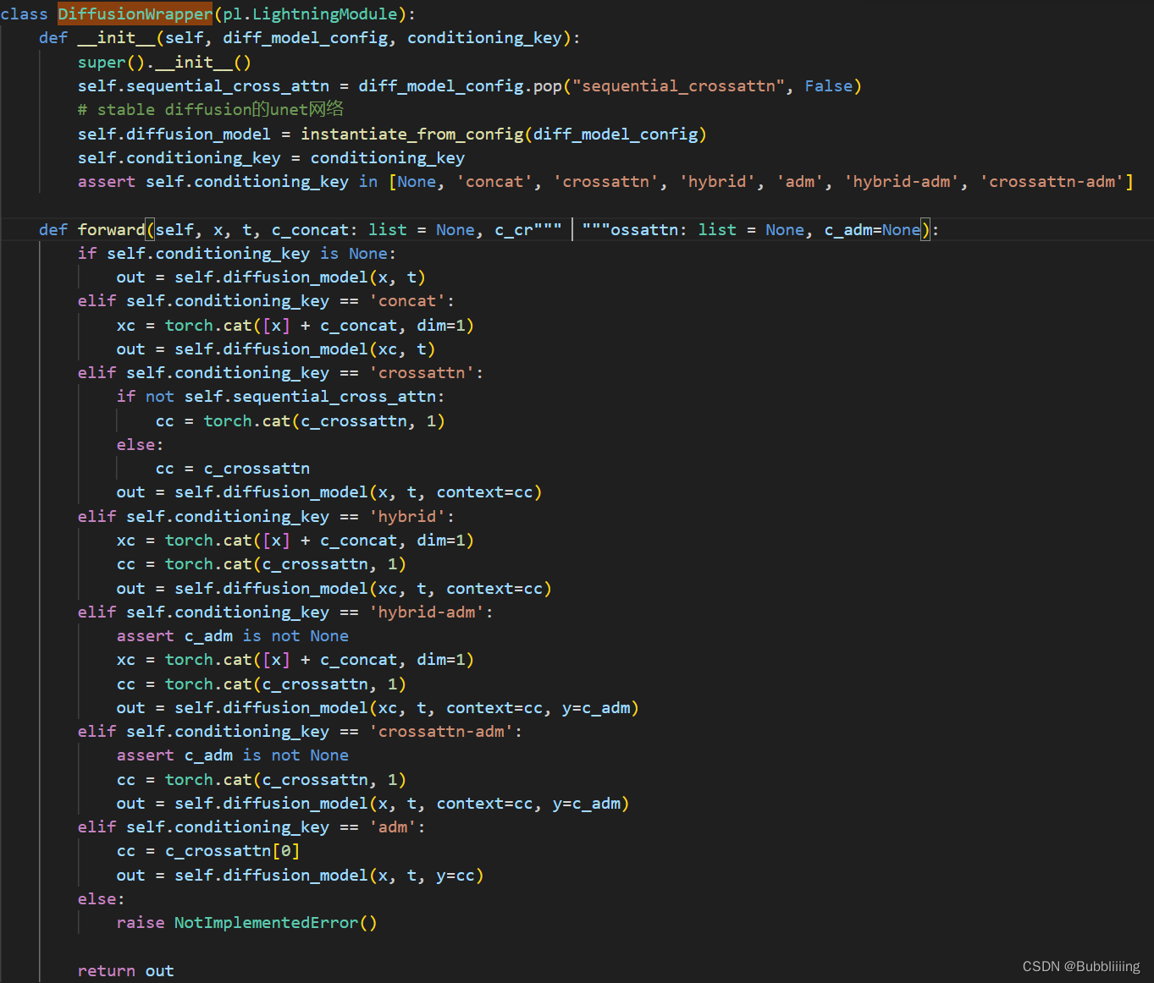Click the stable diffusion unet comment line
This screenshot has height=983, width=1154.
point(211,110)
